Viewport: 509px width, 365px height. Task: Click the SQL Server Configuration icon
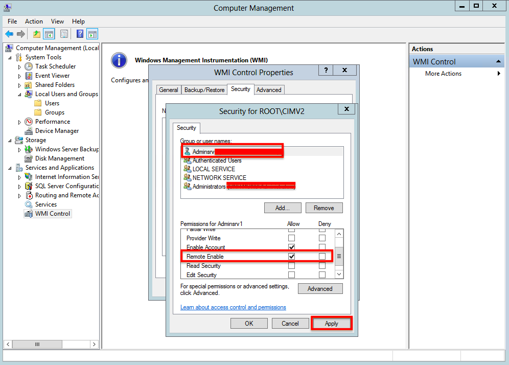coord(29,186)
